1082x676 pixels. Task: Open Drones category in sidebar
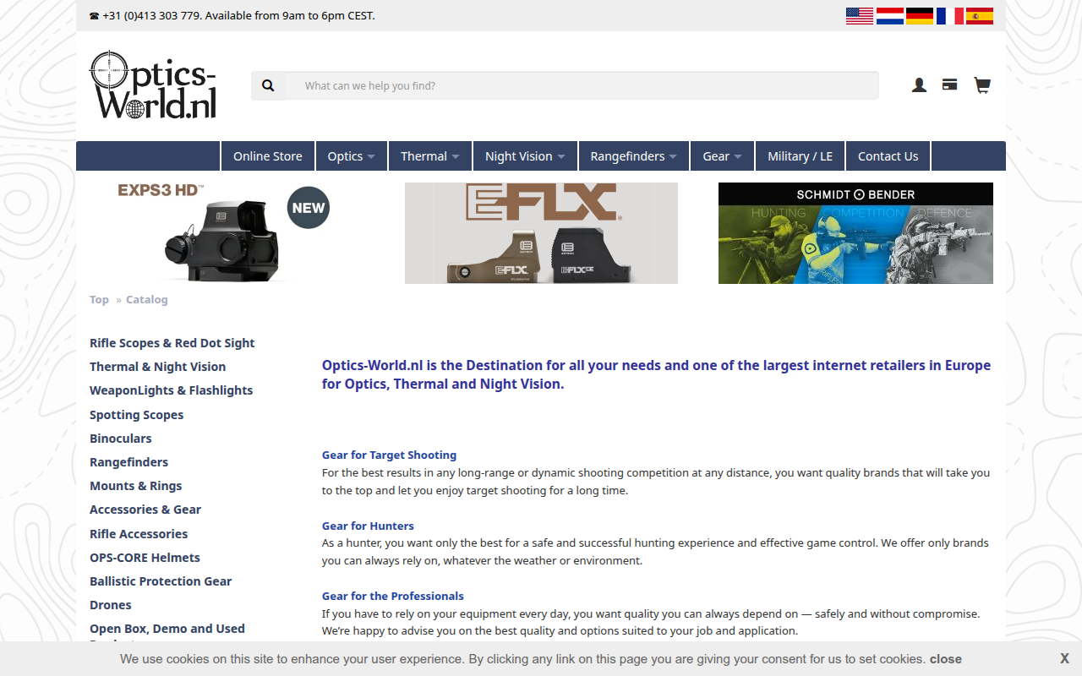click(111, 605)
